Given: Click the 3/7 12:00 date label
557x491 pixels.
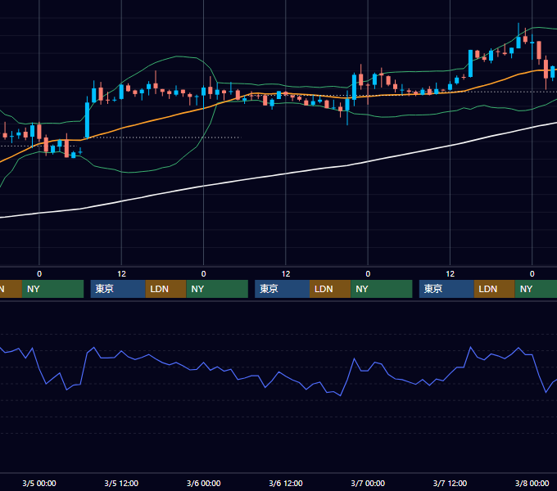Looking at the screenshot, I should [x=450, y=483].
